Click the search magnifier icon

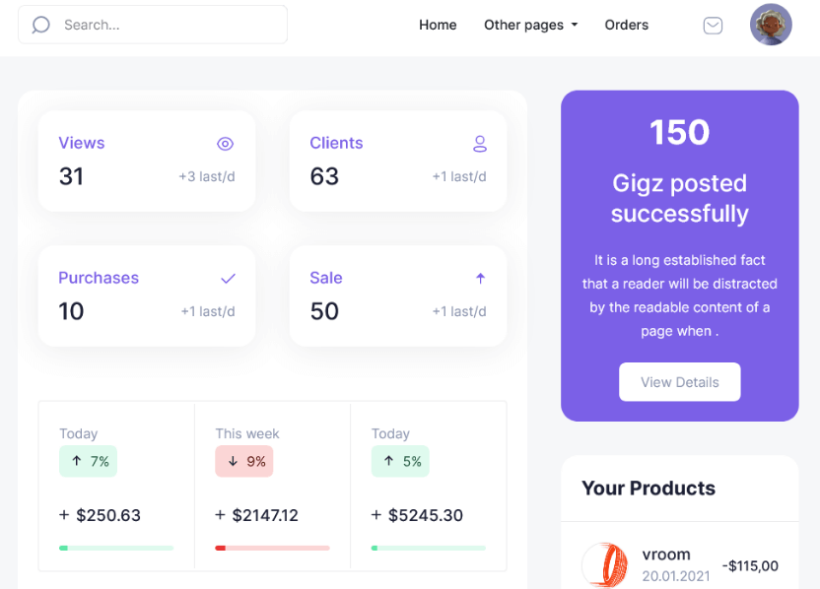pos(40,25)
